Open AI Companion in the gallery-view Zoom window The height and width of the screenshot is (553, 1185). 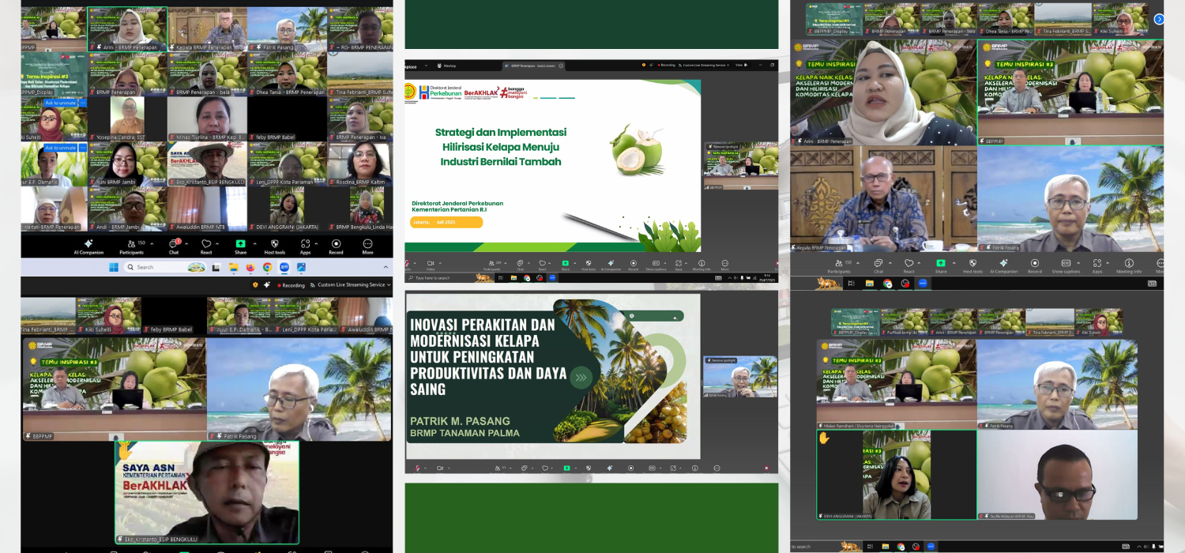click(x=88, y=246)
